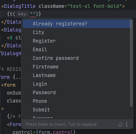
Task: Pick the 'Register' suggestion
Action: (x=77, y=41)
